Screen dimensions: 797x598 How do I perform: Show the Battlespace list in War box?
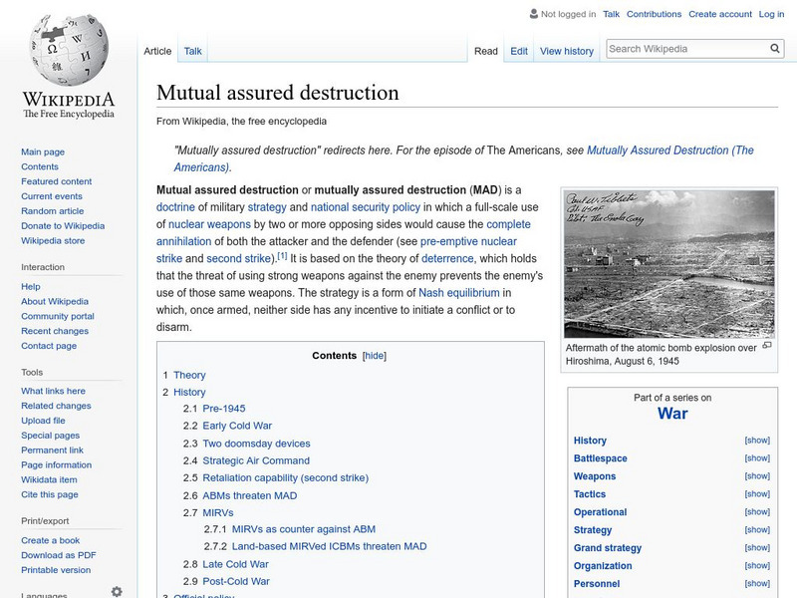pyautogui.click(x=757, y=458)
